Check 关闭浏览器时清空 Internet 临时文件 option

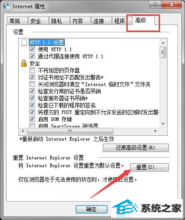pos(32,84)
